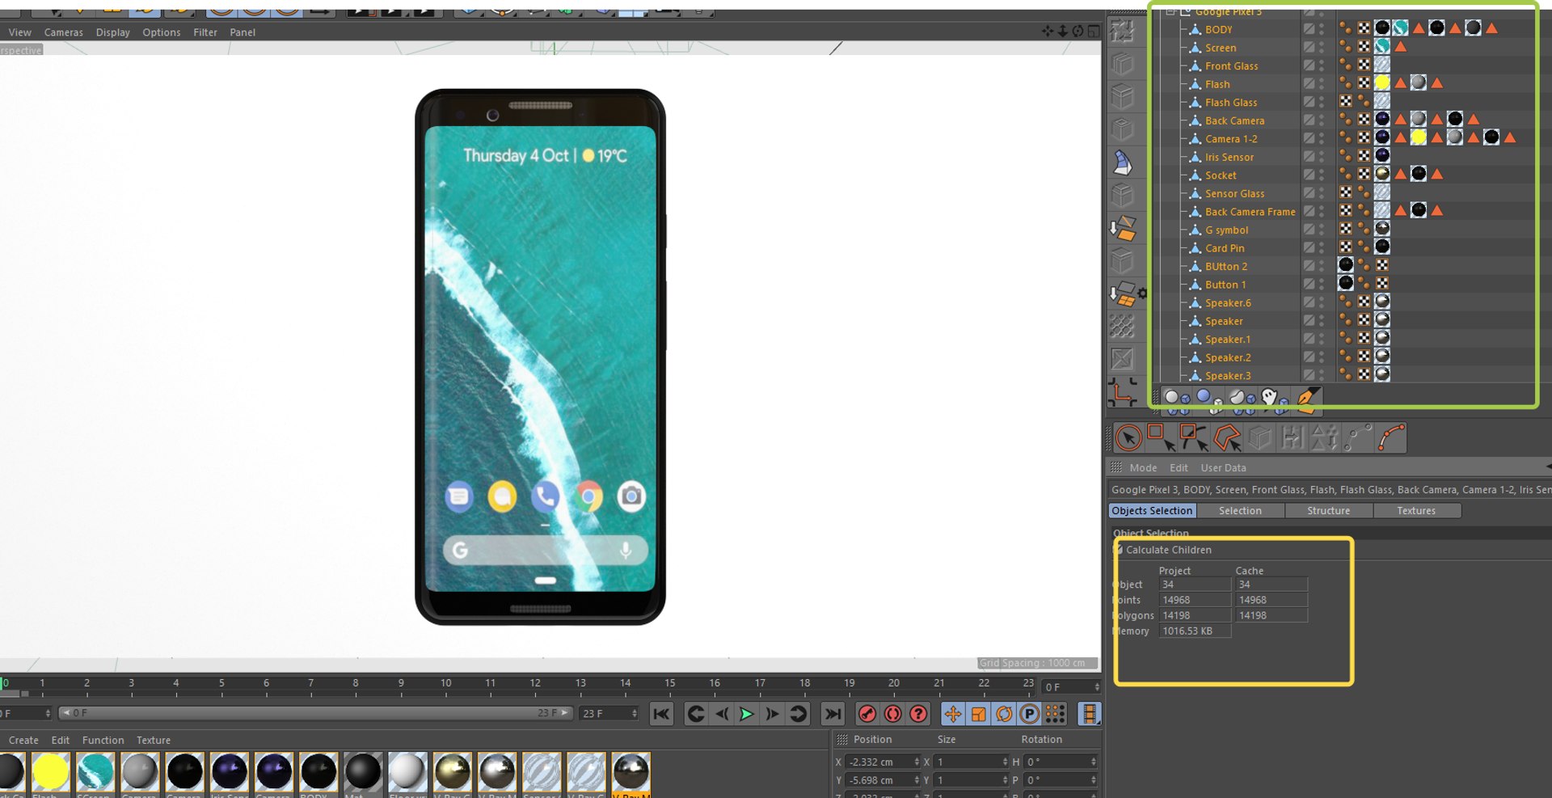Toggle Point Level Animation recording
The height and width of the screenshot is (798, 1552).
pos(1055,714)
